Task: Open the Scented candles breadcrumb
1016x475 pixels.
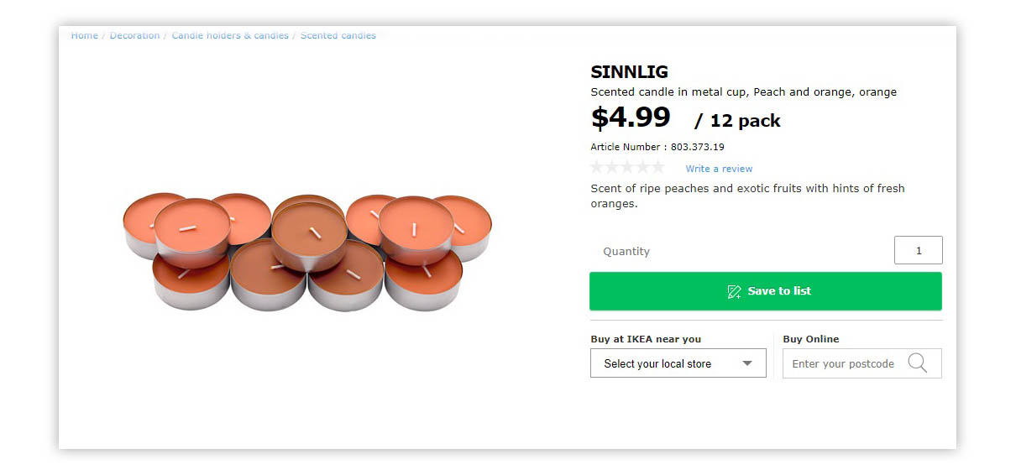Action: pyautogui.click(x=338, y=36)
